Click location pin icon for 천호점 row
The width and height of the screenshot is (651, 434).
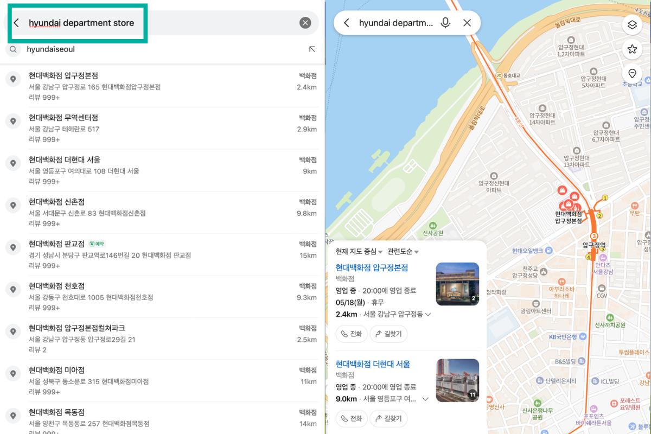(13, 290)
